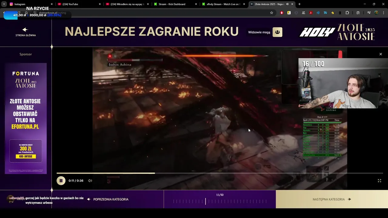Go to Następna Kategoria
Viewport: 388px width, 218px height.
tap(332, 199)
